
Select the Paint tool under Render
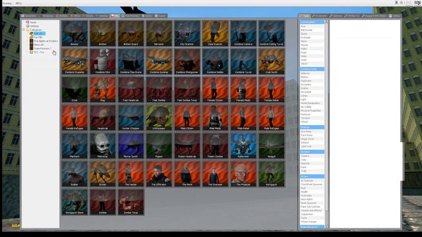click(x=312, y=167)
